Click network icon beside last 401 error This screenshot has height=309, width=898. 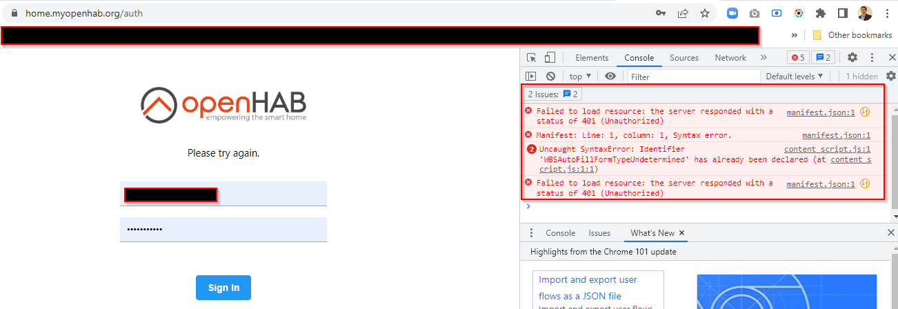pos(864,184)
